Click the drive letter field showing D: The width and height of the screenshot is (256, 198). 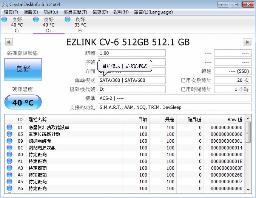132,89
